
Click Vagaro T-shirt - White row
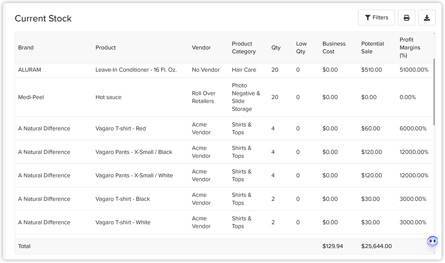pyautogui.click(x=224, y=222)
